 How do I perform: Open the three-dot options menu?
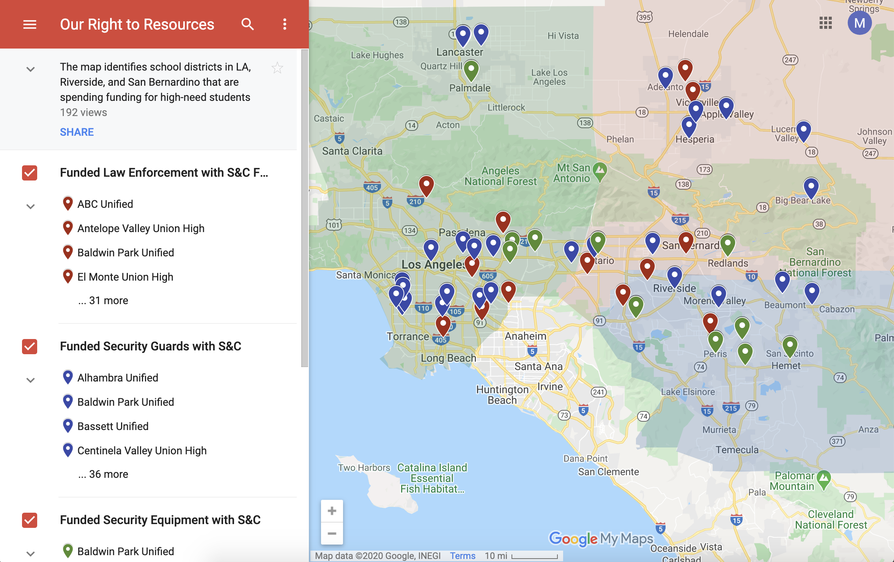(285, 24)
